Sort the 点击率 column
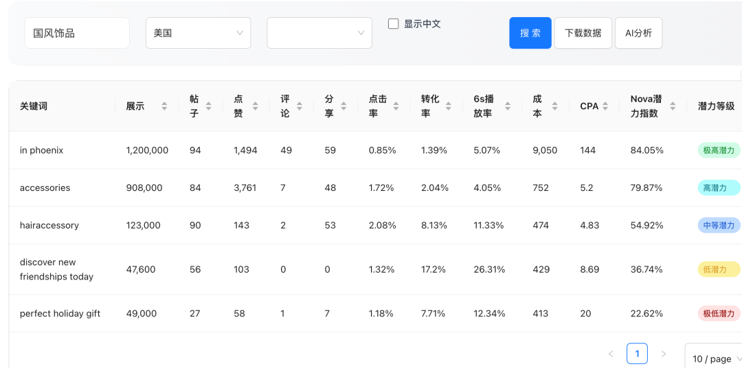This screenshot has height=368, width=742. (x=396, y=106)
